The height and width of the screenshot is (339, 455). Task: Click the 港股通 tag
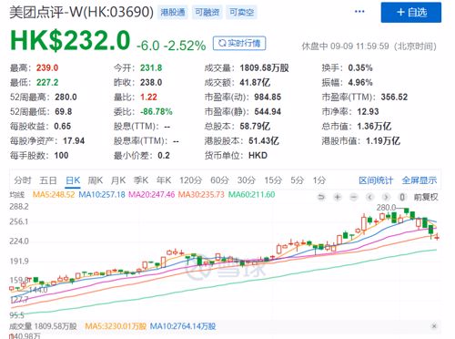(x=173, y=12)
